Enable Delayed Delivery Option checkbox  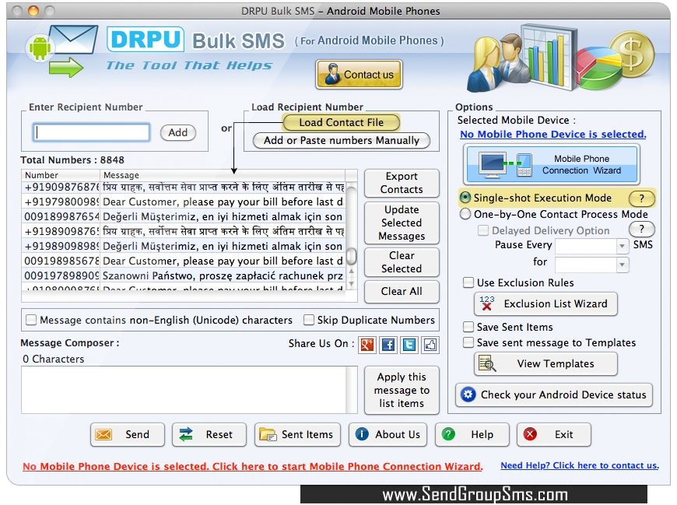(483, 230)
